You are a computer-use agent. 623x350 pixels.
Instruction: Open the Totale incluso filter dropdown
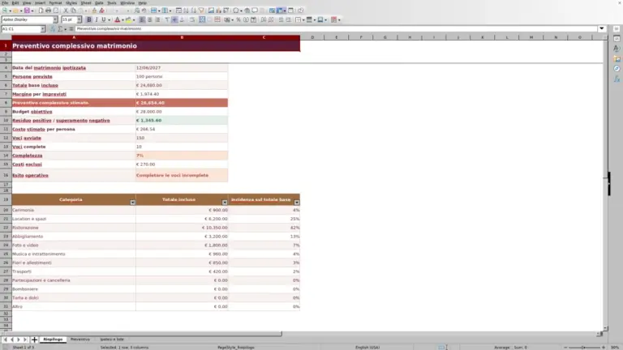225,203
